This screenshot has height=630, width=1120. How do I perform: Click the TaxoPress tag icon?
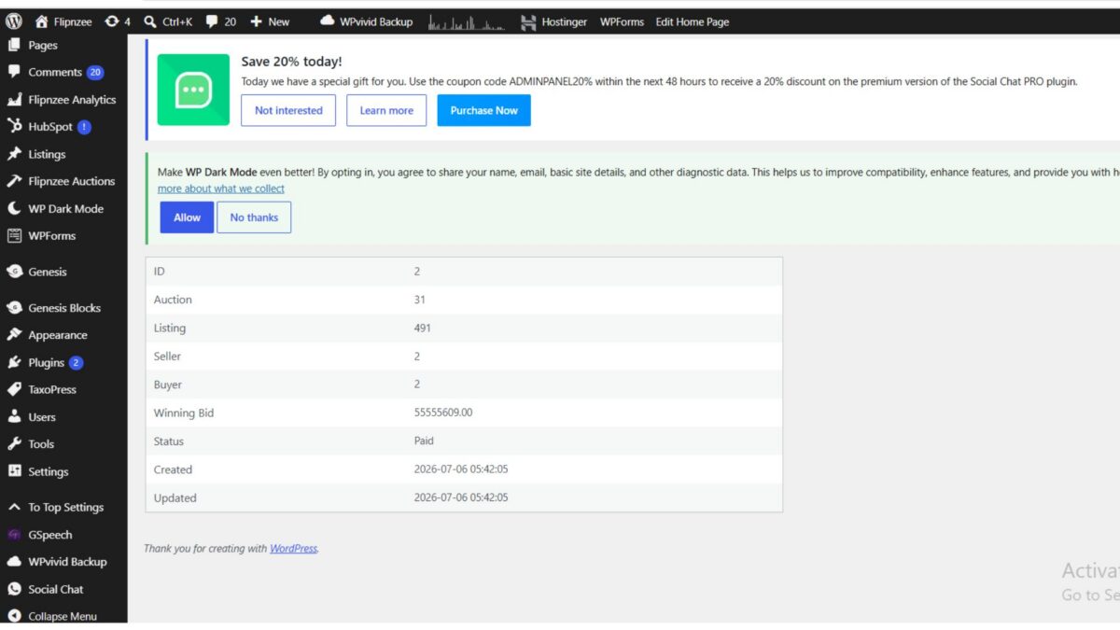[14, 389]
